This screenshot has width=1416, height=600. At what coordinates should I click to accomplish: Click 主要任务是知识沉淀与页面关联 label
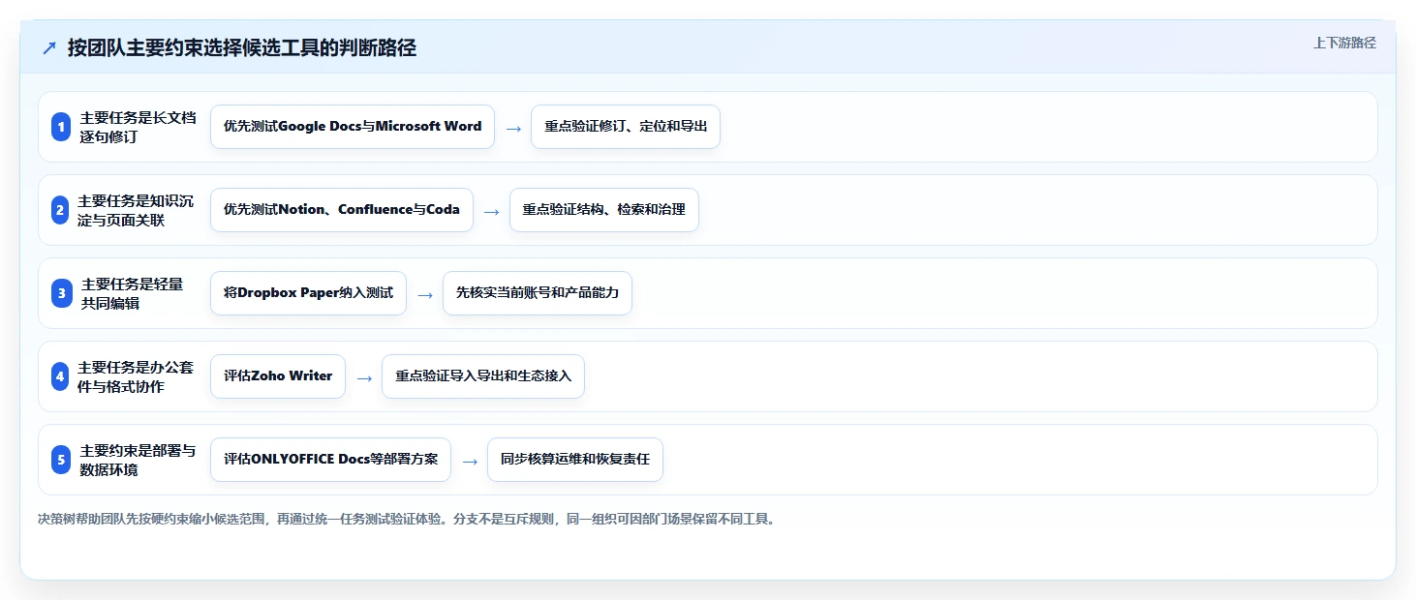[136, 210]
